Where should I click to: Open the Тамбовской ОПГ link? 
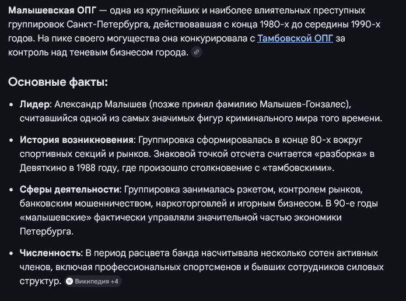click(x=295, y=38)
